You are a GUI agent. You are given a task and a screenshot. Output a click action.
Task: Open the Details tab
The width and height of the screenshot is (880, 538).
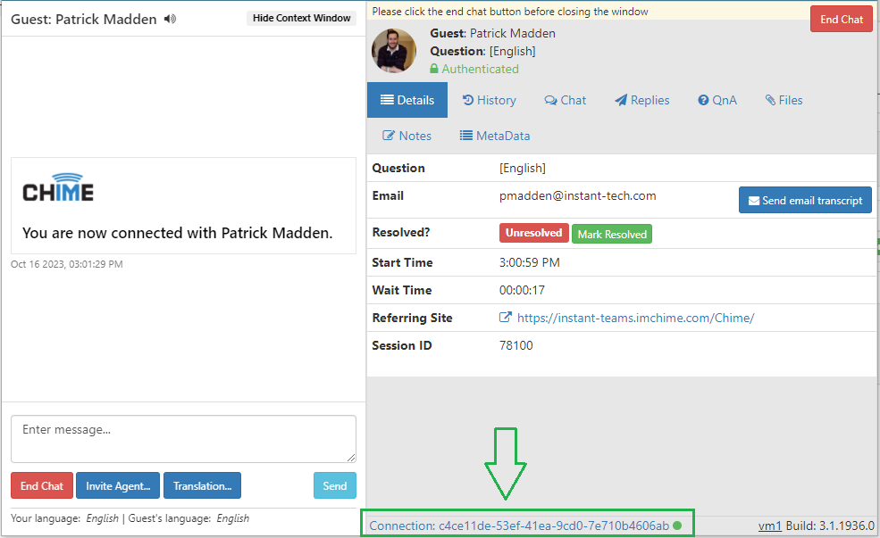pyautogui.click(x=407, y=100)
